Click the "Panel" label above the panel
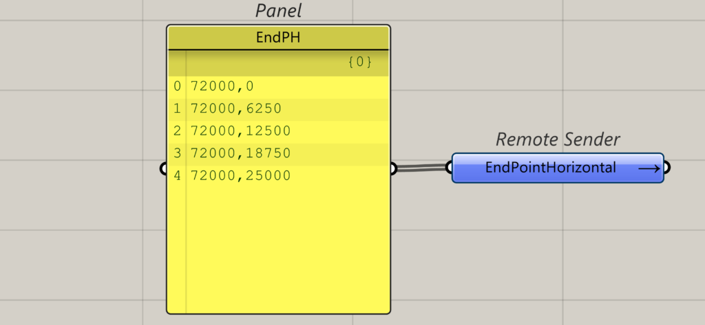 [x=278, y=10]
